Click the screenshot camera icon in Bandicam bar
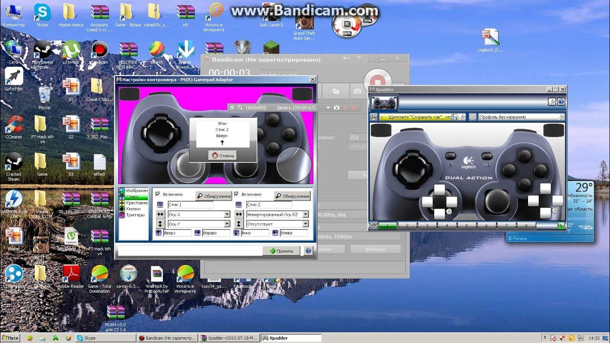The width and height of the screenshot is (610, 343). pyautogui.click(x=336, y=108)
